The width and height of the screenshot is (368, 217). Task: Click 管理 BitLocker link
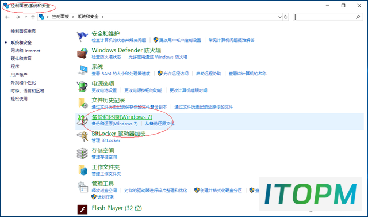[x=106, y=140]
